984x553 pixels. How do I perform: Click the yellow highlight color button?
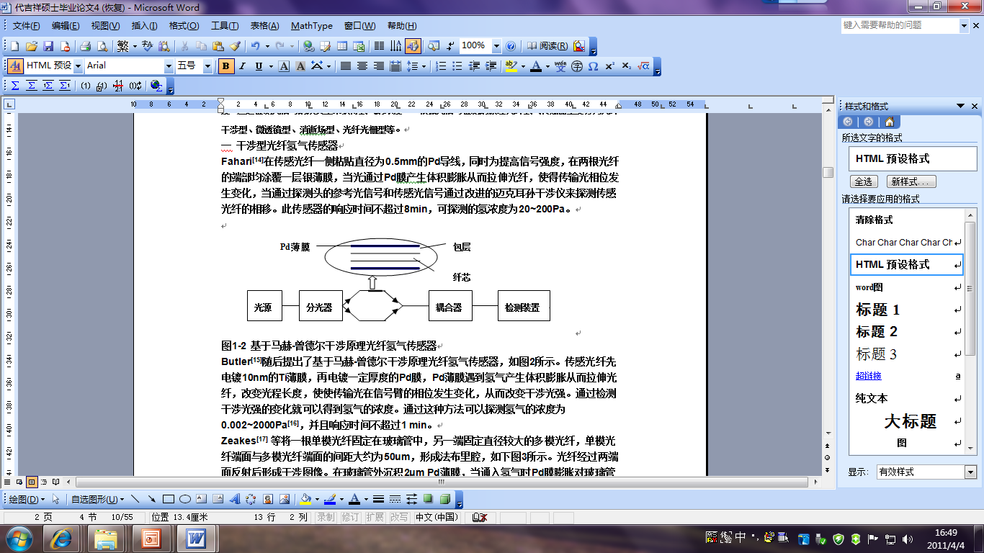pyautogui.click(x=511, y=66)
